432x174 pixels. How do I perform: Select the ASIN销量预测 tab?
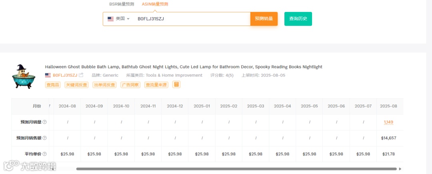click(x=155, y=4)
